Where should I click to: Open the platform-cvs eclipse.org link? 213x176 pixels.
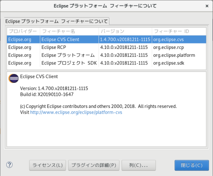click(x=76, y=112)
